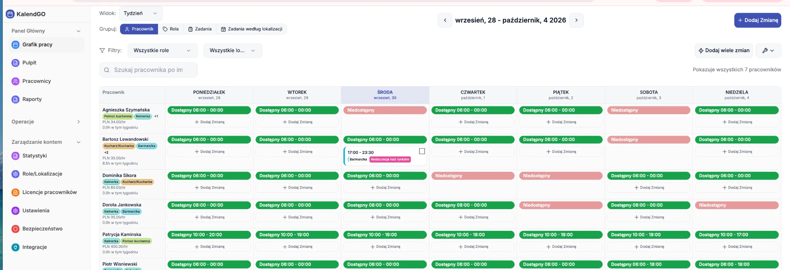Open the Wszystkie role filter dropdown
The width and height of the screenshot is (790, 270).
(162, 51)
